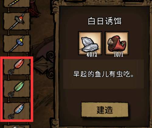The height and width of the screenshot is (128, 152).
Task: Click the hook of the blue-red lure
Action: (x=11, y=117)
